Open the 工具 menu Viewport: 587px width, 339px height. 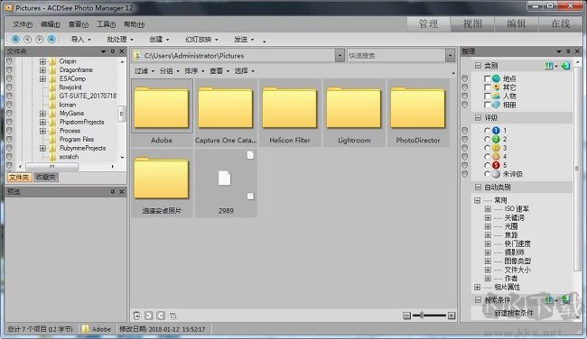(x=106, y=24)
